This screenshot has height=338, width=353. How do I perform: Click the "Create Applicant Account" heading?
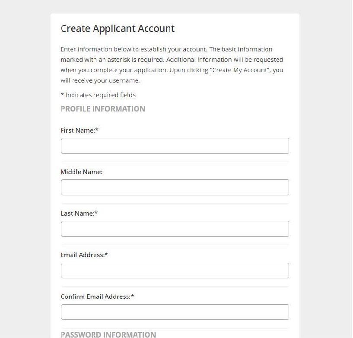click(118, 29)
